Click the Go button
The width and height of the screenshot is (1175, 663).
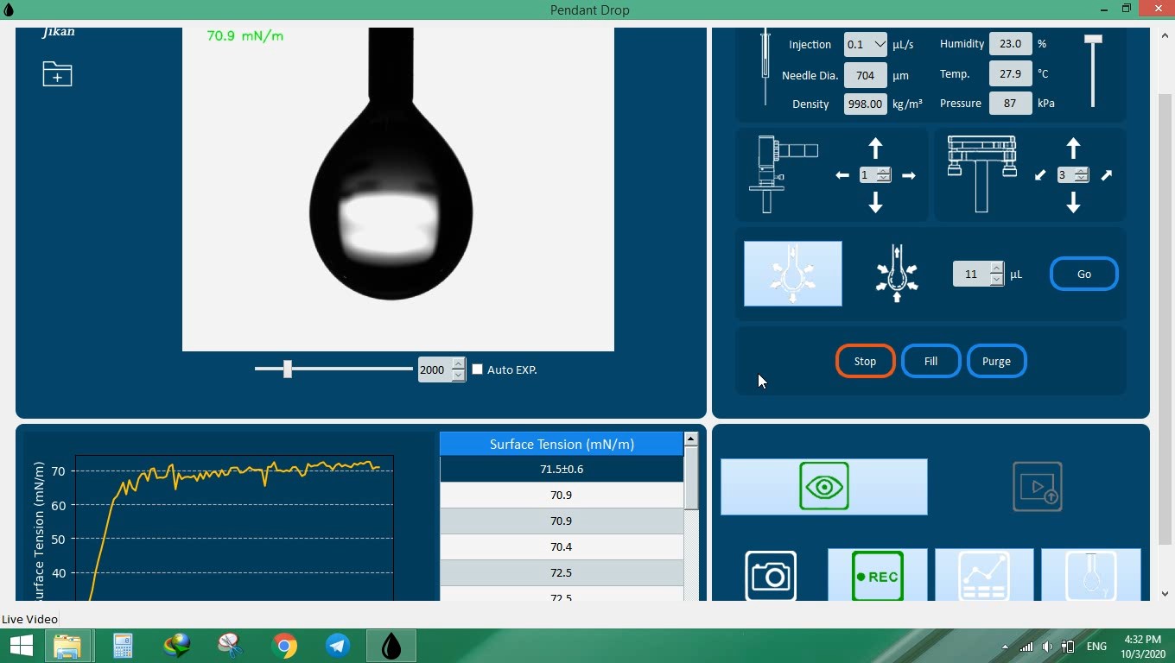(1084, 274)
